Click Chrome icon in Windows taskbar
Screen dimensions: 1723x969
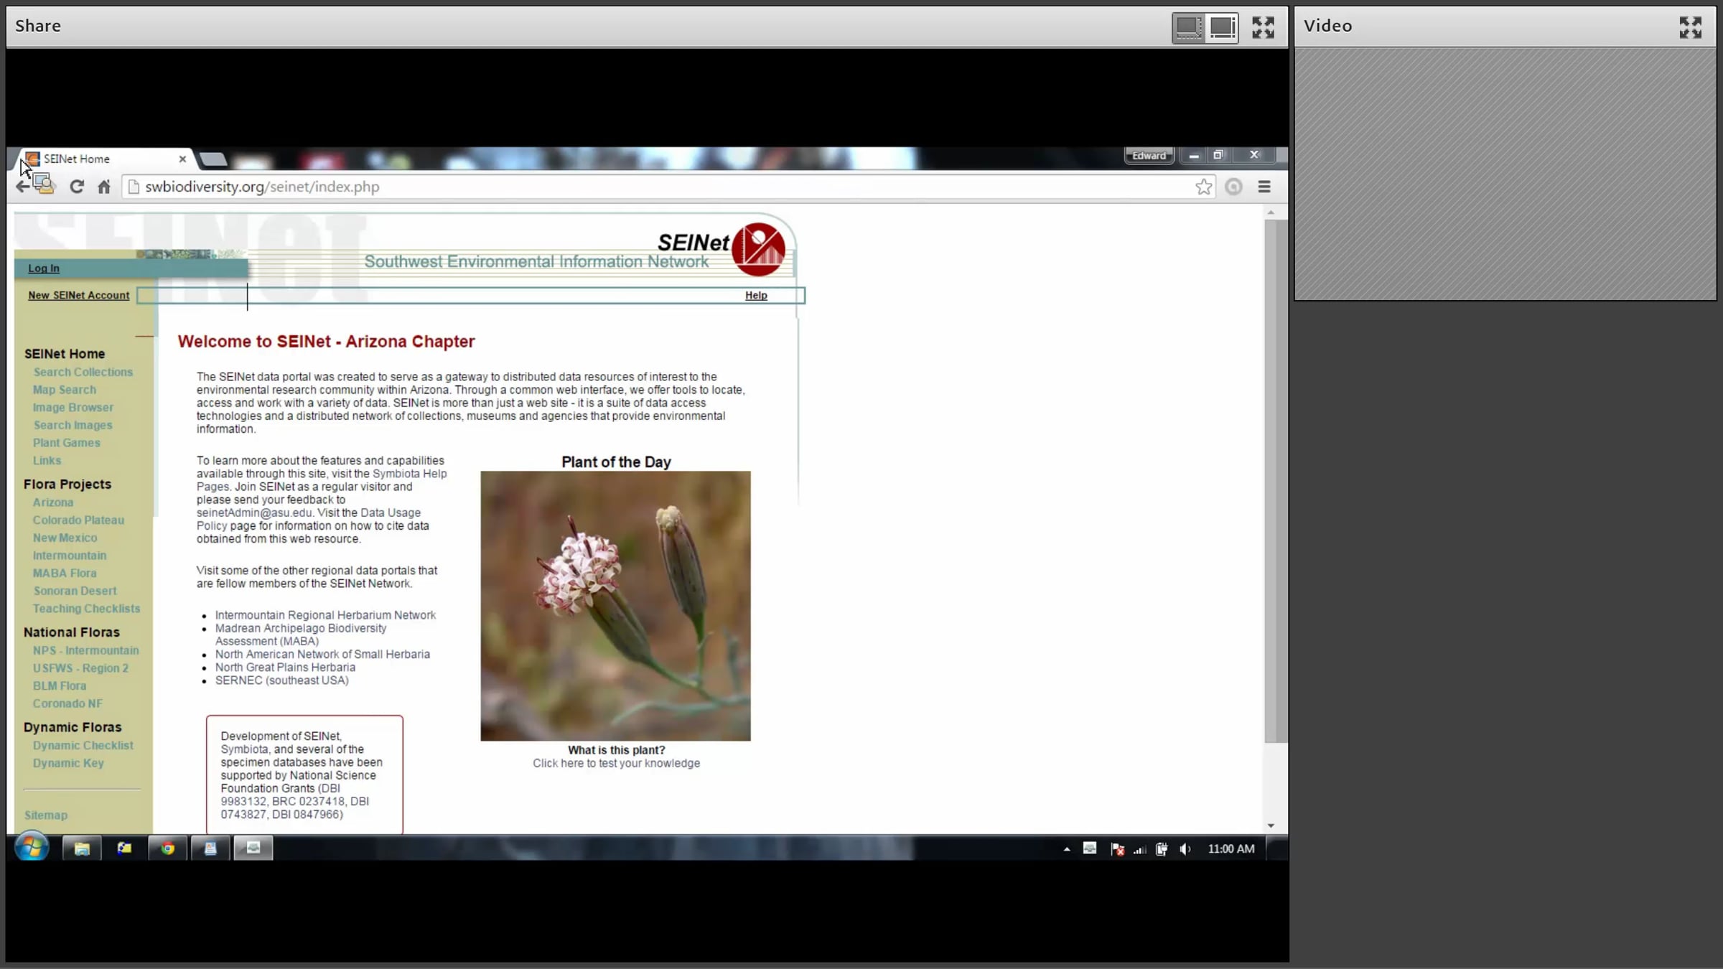167,848
